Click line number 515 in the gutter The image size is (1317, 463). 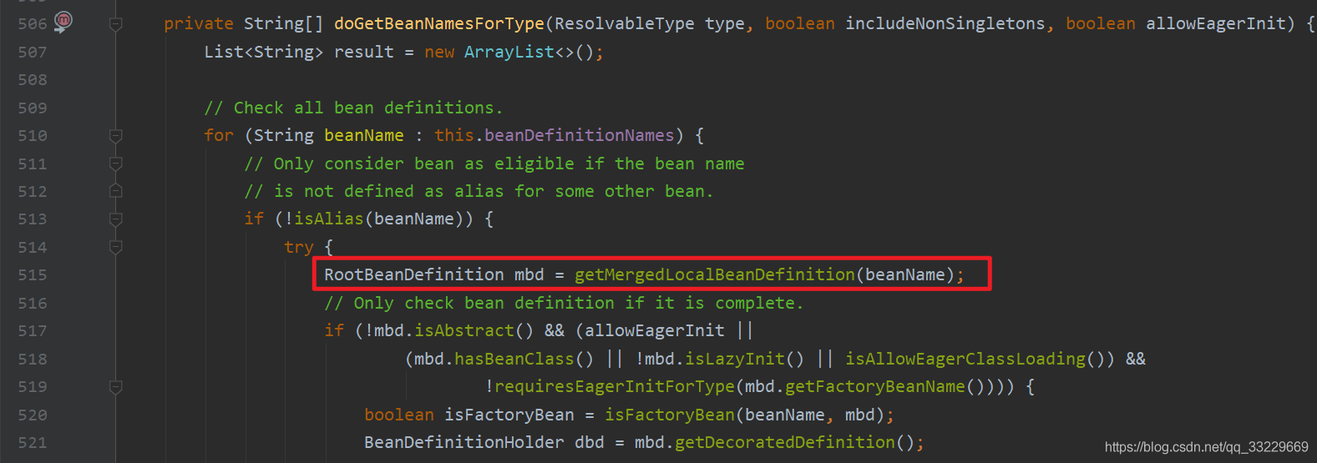(x=33, y=275)
